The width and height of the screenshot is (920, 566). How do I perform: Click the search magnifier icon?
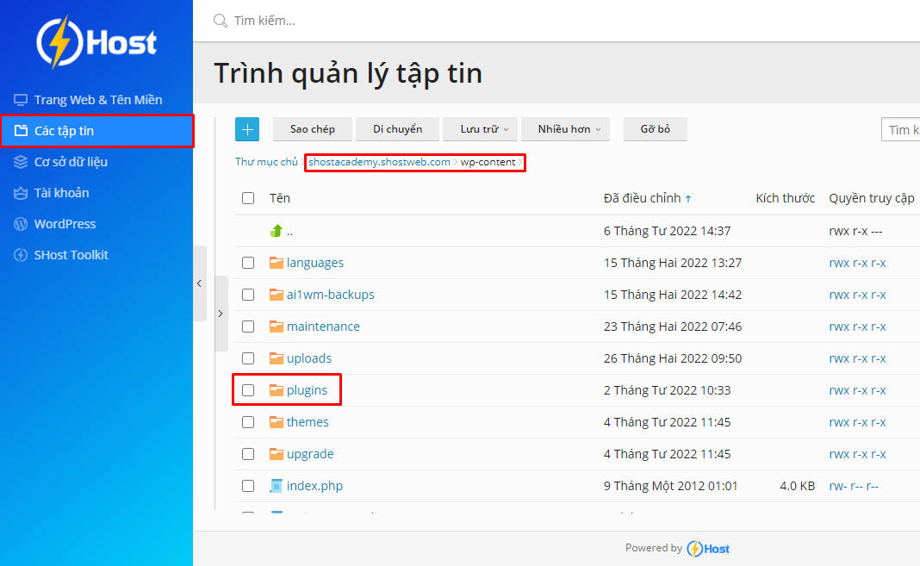point(219,20)
